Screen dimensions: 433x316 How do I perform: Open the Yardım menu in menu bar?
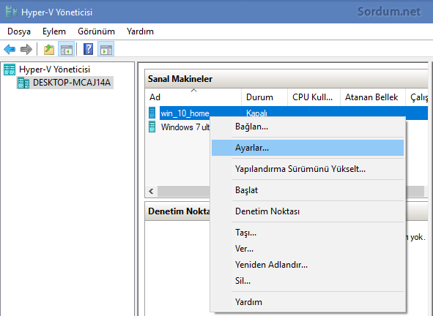pyautogui.click(x=140, y=31)
